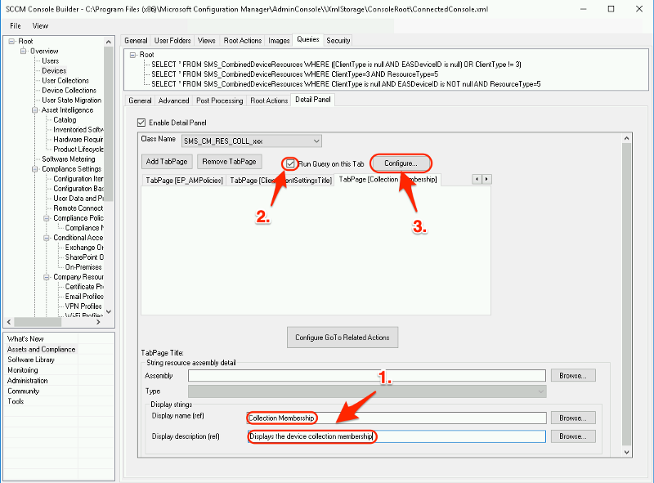Open the Images tab

[x=280, y=39]
